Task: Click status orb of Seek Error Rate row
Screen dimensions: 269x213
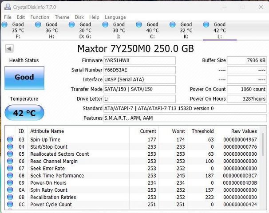Action: tap(10, 168)
